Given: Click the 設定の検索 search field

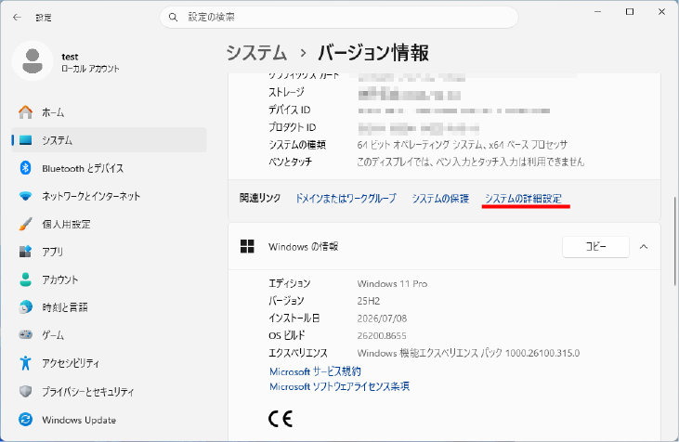Looking at the screenshot, I should 339,18.
